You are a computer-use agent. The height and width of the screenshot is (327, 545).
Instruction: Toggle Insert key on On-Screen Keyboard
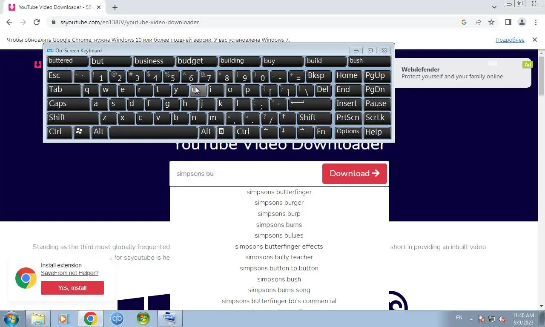348,104
